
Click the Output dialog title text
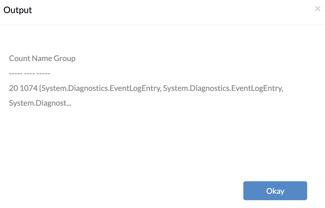pos(18,10)
